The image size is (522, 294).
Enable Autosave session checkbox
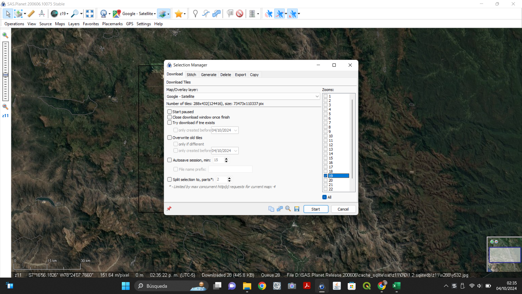(x=169, y=160)
